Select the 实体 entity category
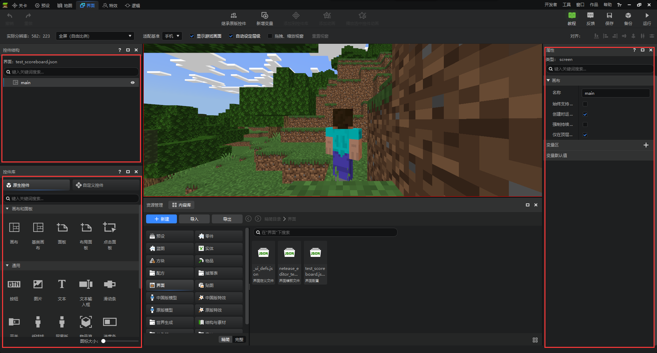This screenshot has width=657, height=353. [x=219, y=248]
